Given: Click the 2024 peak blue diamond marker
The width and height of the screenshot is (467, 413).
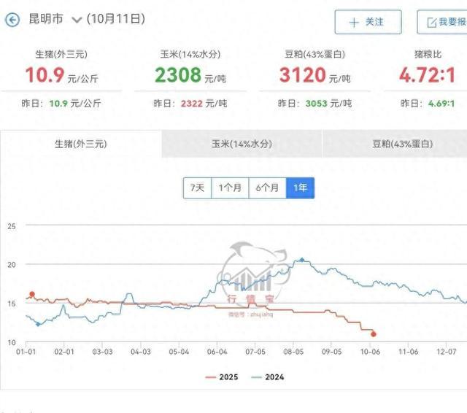Looking at the screenshot, I should click(301, 260).
